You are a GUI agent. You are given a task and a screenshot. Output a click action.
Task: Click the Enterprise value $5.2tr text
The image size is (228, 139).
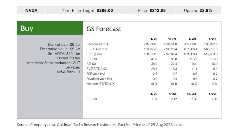pos(60,49)
